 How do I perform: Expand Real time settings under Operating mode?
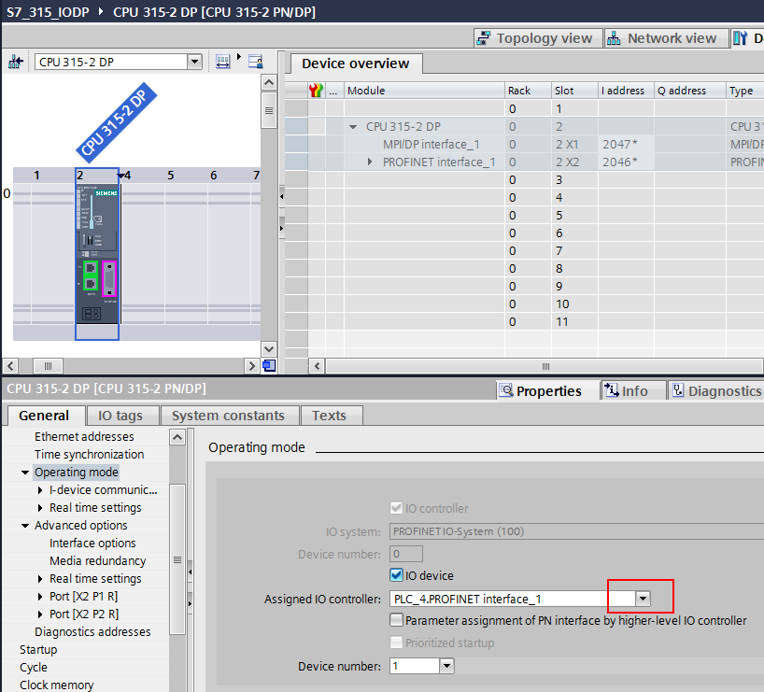40,508
